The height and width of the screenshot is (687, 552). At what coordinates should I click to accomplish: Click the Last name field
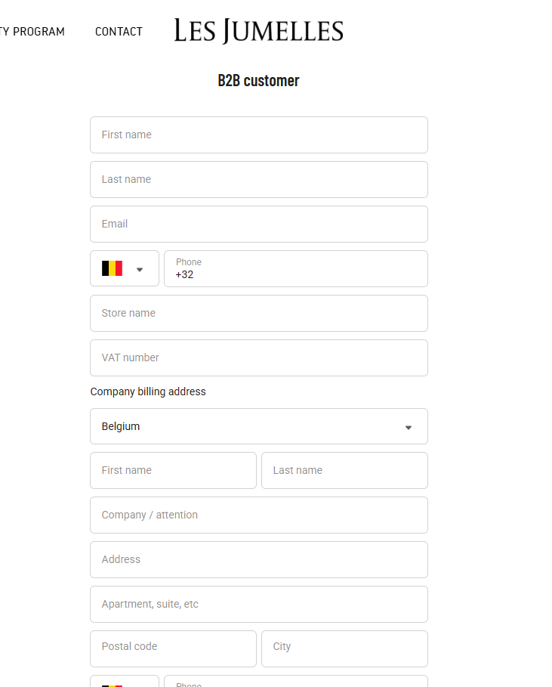click(258, 179)
